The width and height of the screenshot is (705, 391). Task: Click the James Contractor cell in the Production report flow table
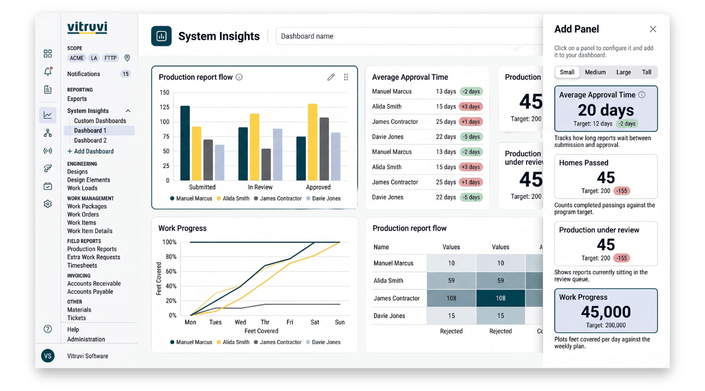[396, 298]
